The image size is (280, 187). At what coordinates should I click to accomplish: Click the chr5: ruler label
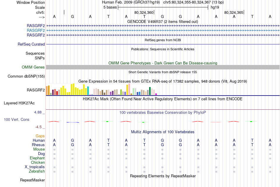(41, 12)
